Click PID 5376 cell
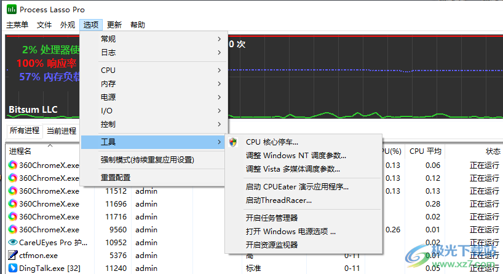This screenshot has height=274, width=503. coord(117,256)
